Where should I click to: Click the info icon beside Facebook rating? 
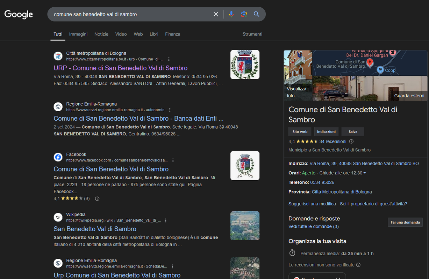[x=97, y=199]
